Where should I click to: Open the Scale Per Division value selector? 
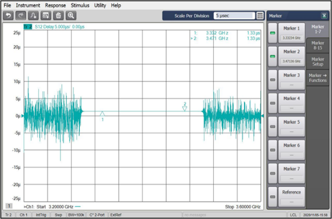234,16
